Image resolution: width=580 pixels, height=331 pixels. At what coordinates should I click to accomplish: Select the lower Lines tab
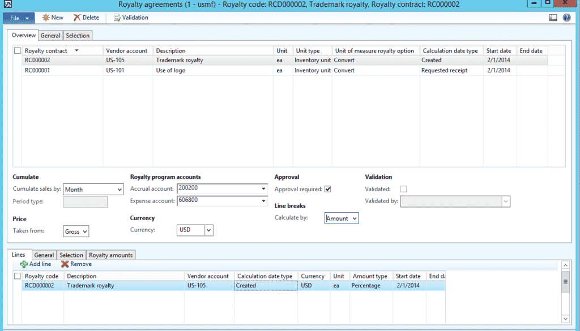[x=19, y=255]
